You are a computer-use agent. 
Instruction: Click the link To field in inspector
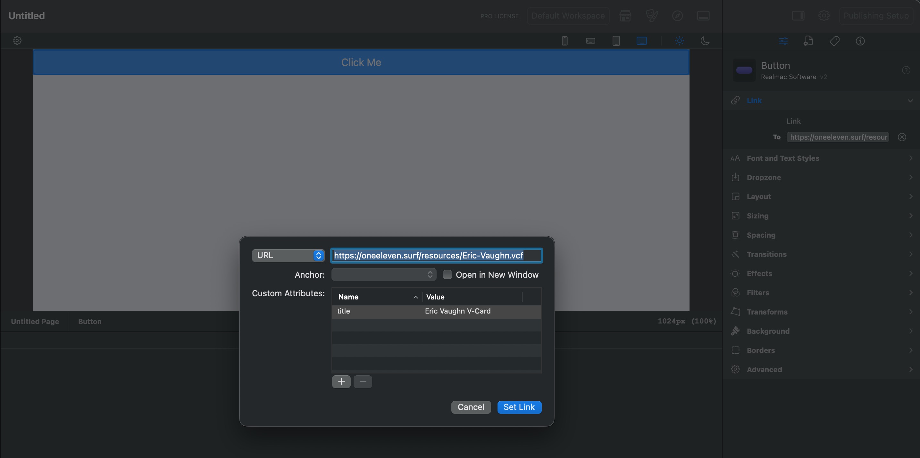point(838,137)
